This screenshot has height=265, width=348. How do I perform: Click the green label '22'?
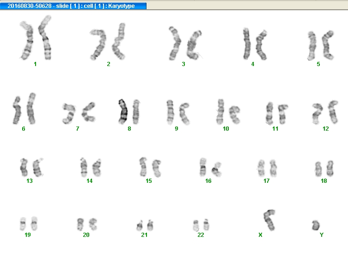[x=201, y=235]
